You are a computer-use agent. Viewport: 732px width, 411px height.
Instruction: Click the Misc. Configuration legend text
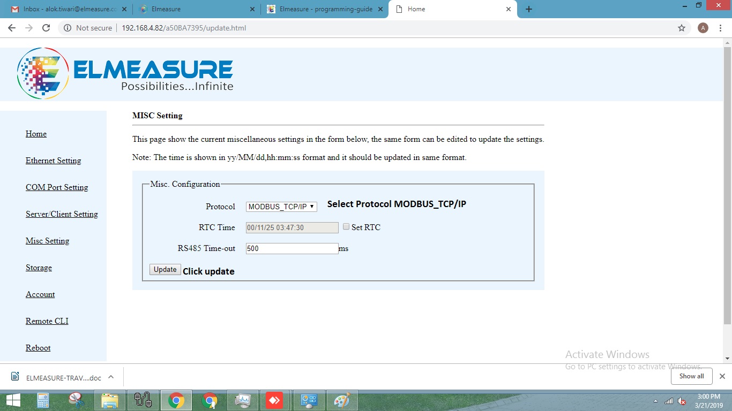tap(185, 184)
